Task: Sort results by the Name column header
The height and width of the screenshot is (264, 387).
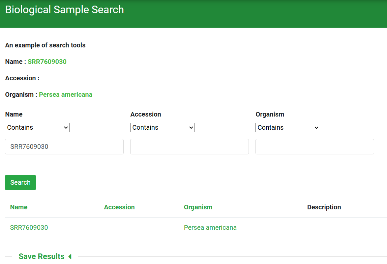Action: (19, 207)
